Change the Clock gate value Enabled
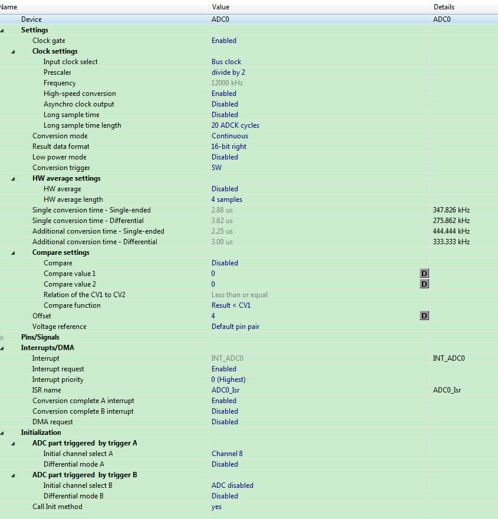The image size is (498, 519). [224, 41]
